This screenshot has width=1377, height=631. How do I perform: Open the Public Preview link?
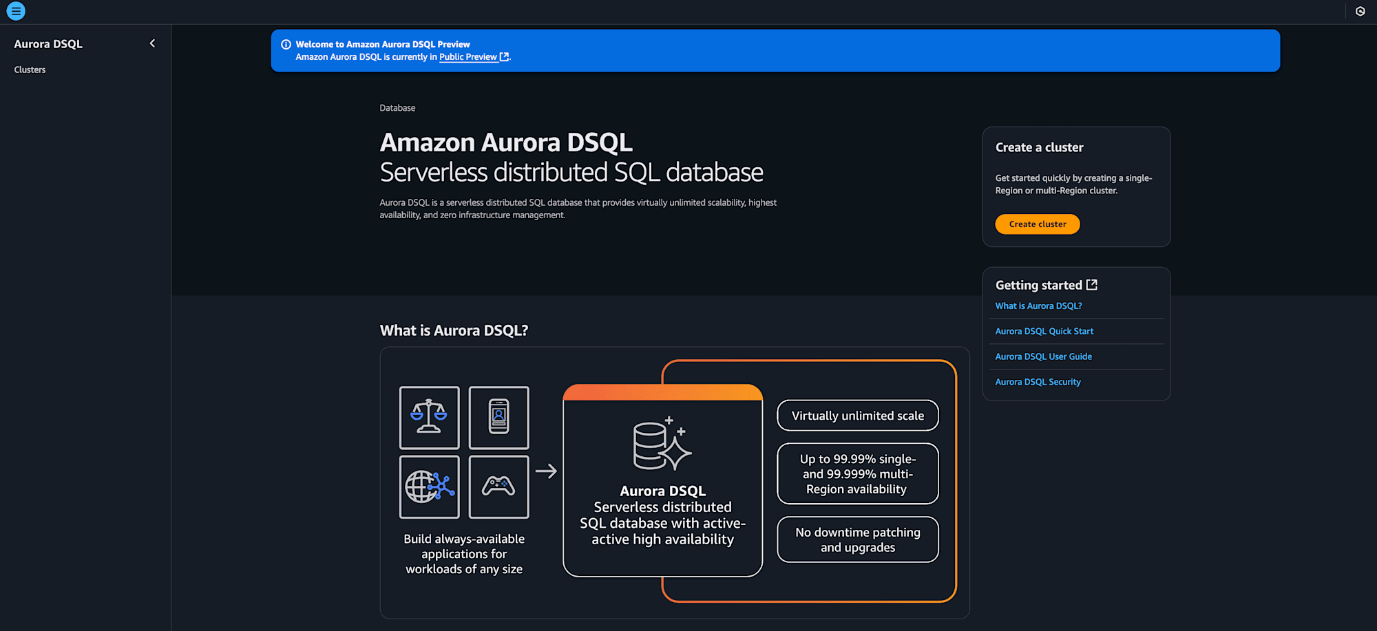468,57
